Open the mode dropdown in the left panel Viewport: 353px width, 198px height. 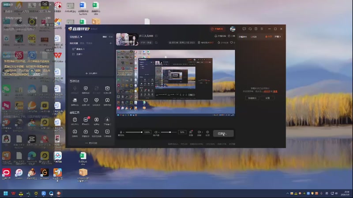76,37
